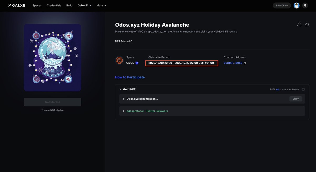The image size is (316, 172).
Task: Click the Odos.xyz Holiday Avalanche title
Action: (152, 25)
